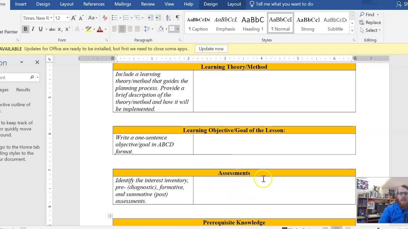408x229 pixels.
Task: Toggle Show/Hide paragraph marks
Action: pyautogui.click(x=178, y=18)
